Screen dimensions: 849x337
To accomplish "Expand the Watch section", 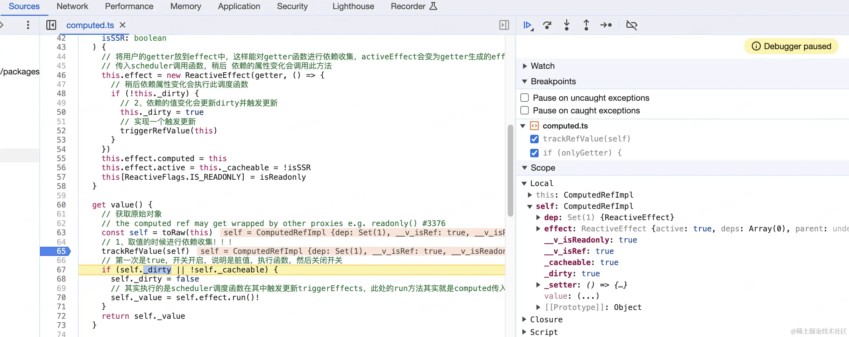I will coord(525,66).
